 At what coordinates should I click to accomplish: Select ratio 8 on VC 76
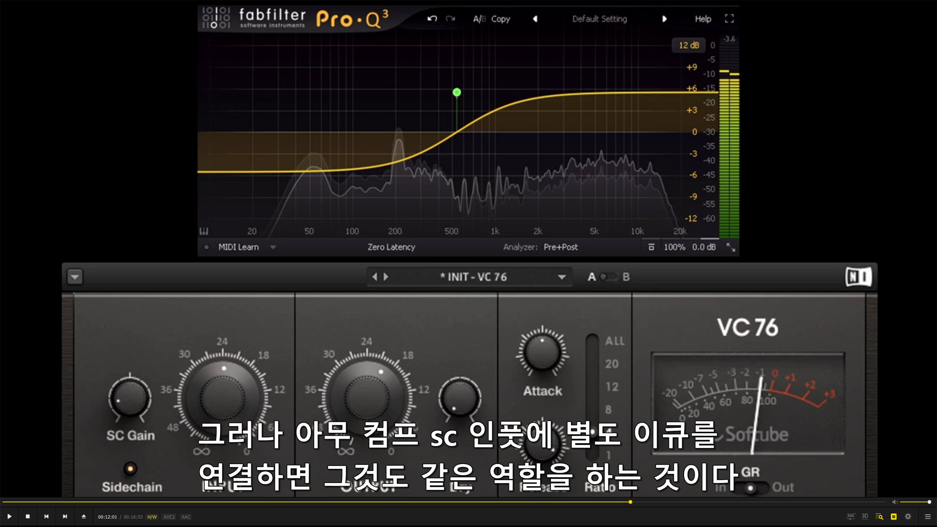pyautogui.click(x=608, y=409)
